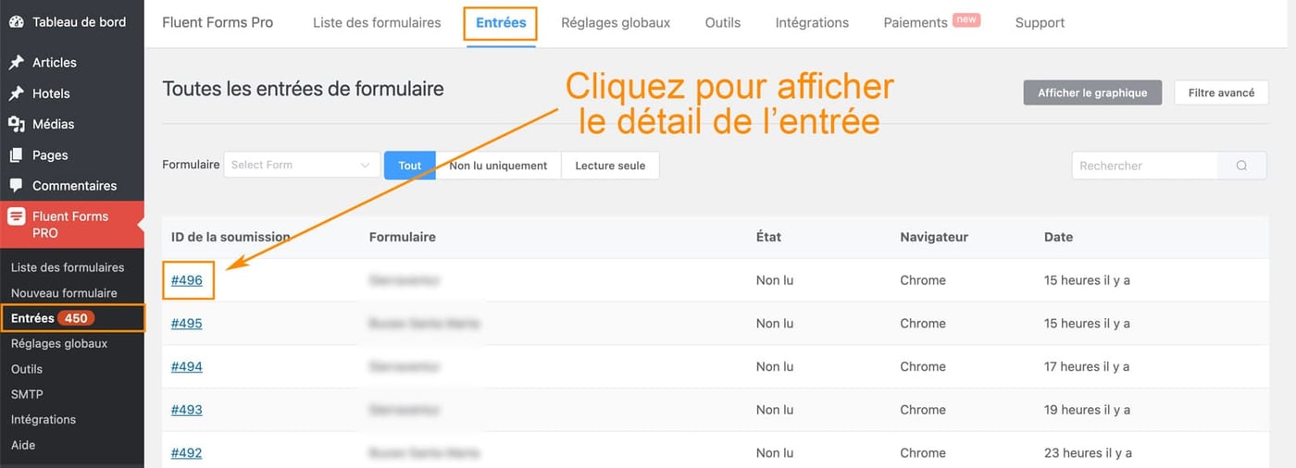
Task: Click the 450 entries count badge
Action: coord(76,318)
